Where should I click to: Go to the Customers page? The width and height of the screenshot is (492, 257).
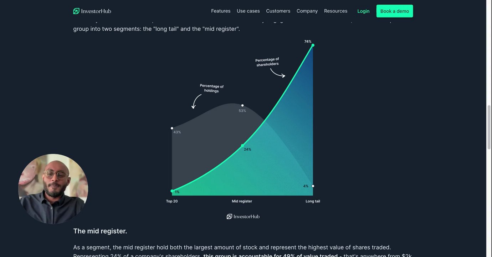click(x=278, y=11)
